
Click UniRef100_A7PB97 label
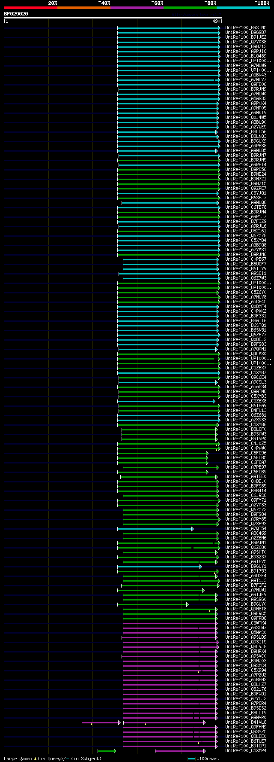246,467
